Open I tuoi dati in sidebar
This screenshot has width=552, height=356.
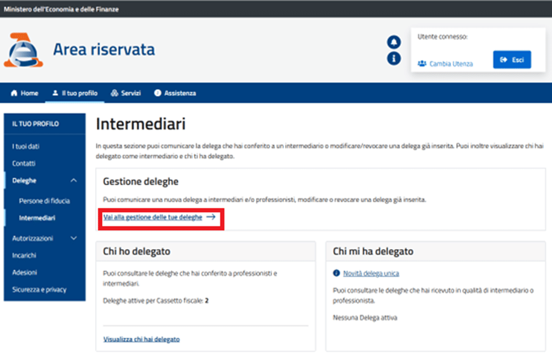click(x=26, y=146)
